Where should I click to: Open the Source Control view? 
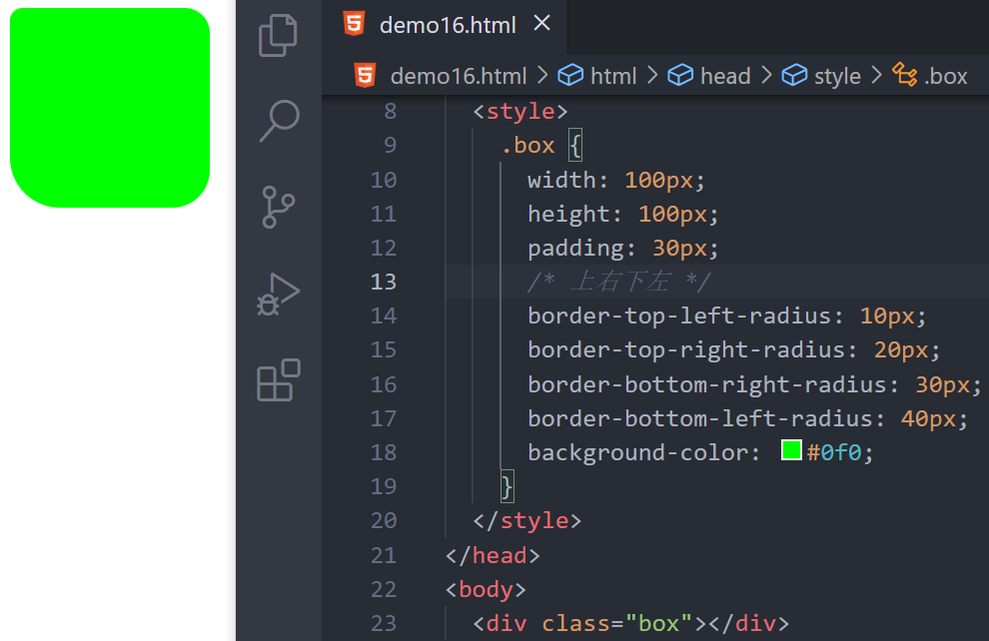tap(277, 207)
